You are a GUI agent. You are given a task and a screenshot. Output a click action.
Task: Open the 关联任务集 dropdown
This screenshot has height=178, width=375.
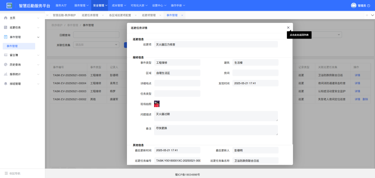(x=96, y=45)
